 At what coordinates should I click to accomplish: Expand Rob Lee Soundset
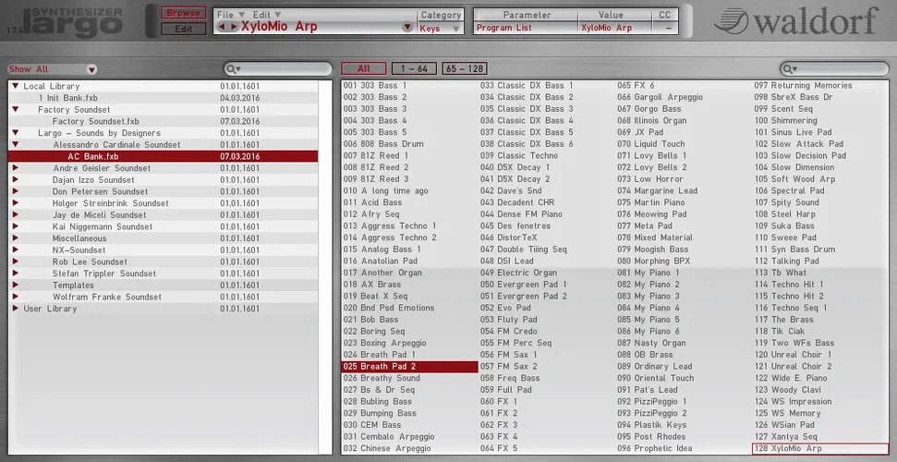click(x=16, y=261)
